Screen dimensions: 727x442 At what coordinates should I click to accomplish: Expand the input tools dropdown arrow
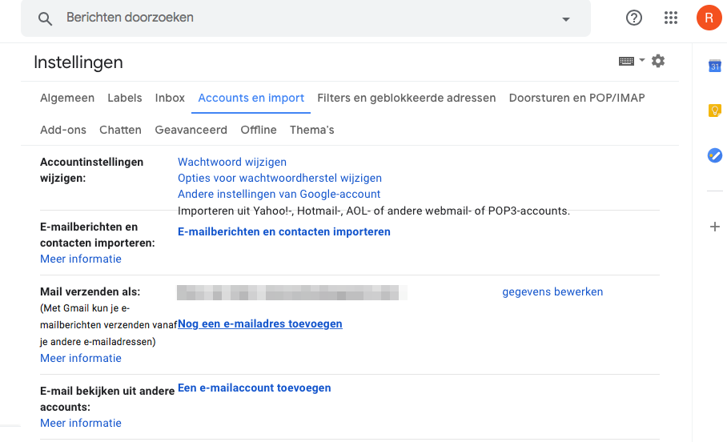[x=641, y=60]
